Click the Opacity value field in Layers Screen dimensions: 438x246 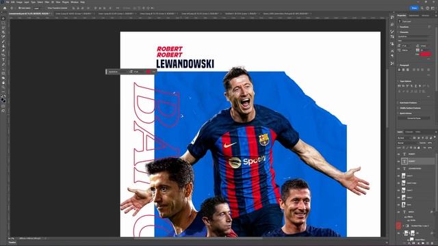pos(429,143)
